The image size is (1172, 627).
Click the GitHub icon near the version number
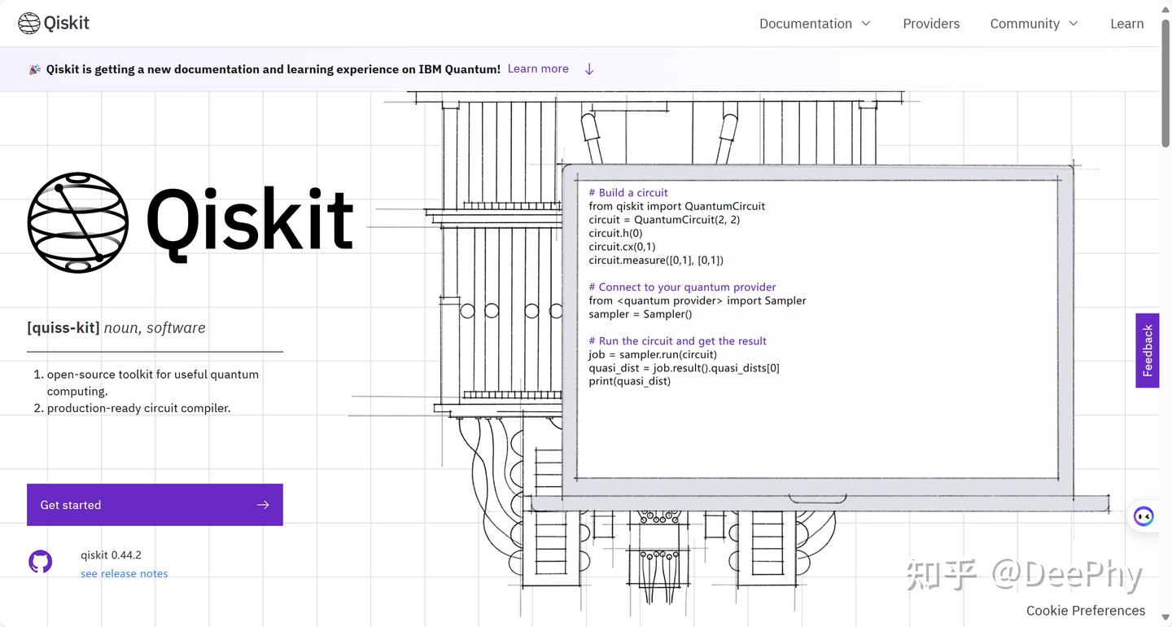(x=40, y=561)
